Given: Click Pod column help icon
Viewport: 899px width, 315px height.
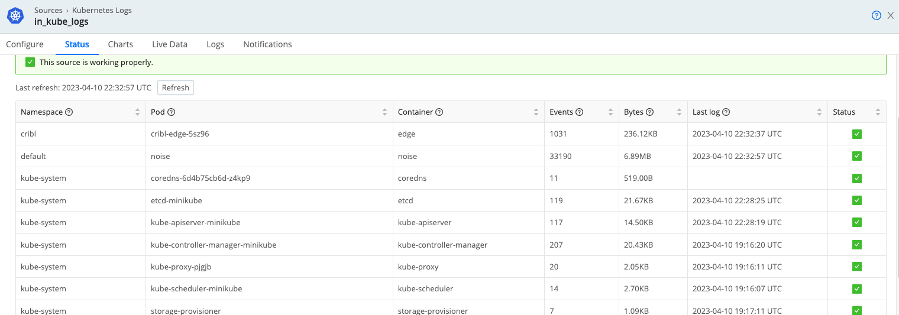Looking at the screenshot, I should pyautogui.click(x=172, y=112).
